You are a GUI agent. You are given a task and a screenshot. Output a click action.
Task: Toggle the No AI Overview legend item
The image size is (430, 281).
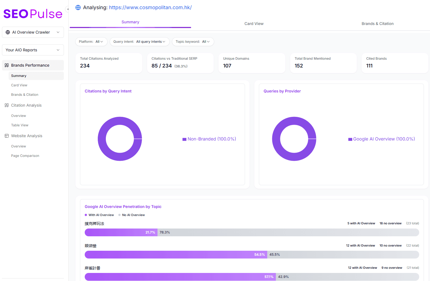coord(132,215)
